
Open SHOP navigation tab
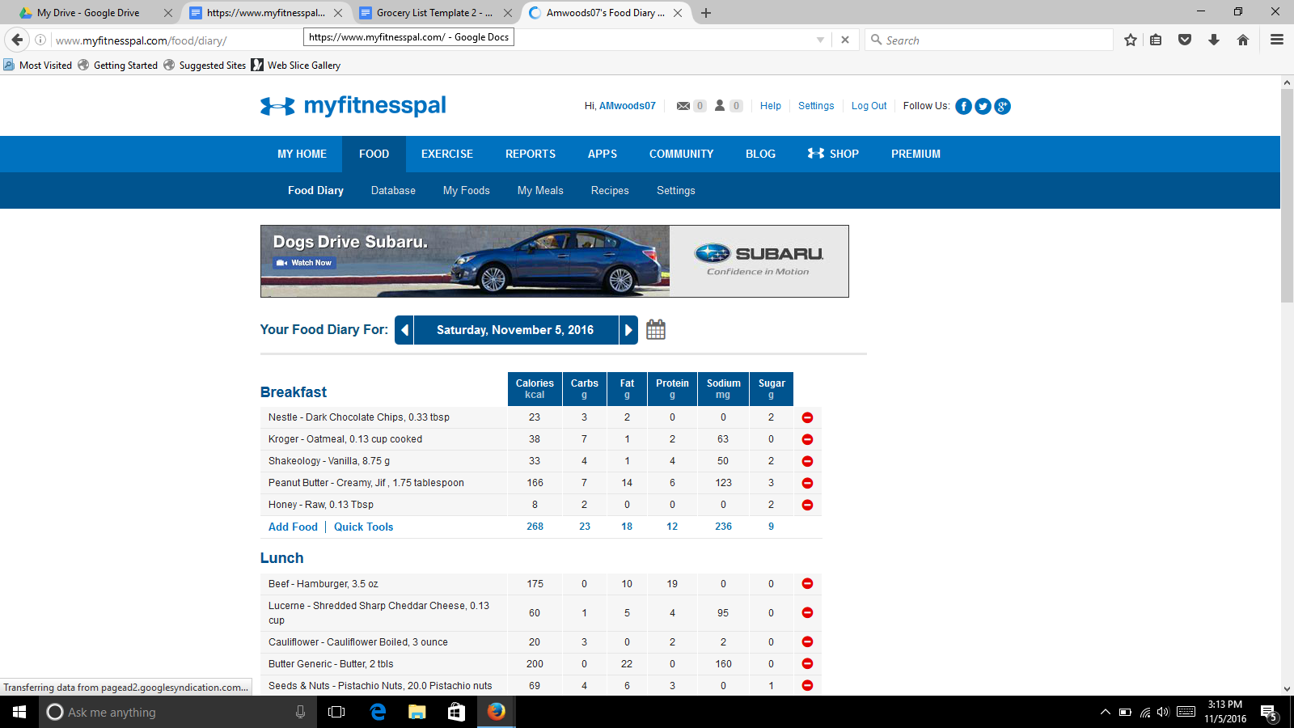coord(833,154)
